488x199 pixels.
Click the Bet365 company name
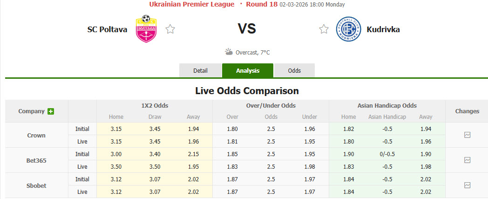pyautogui.click(x=36, y=160)
